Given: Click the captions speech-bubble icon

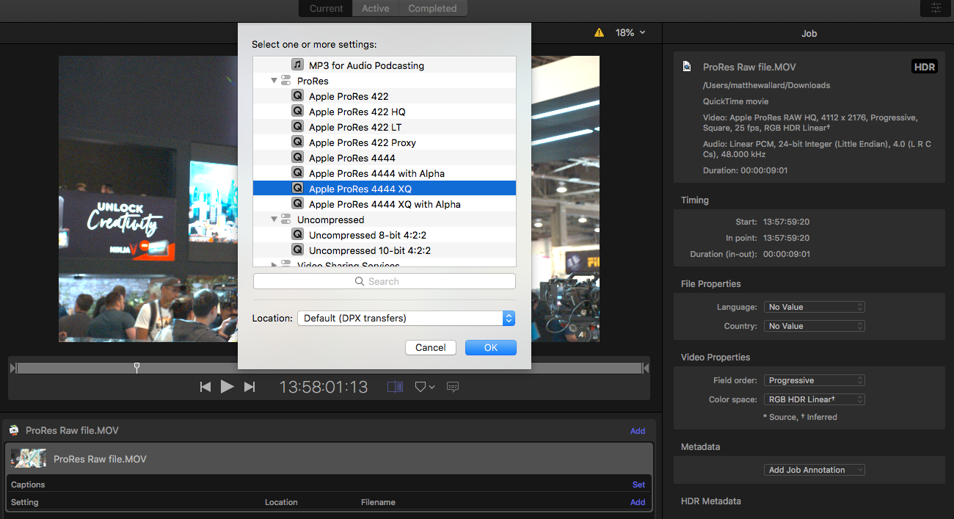Looking at the screenshot, I should click(453, 387).
